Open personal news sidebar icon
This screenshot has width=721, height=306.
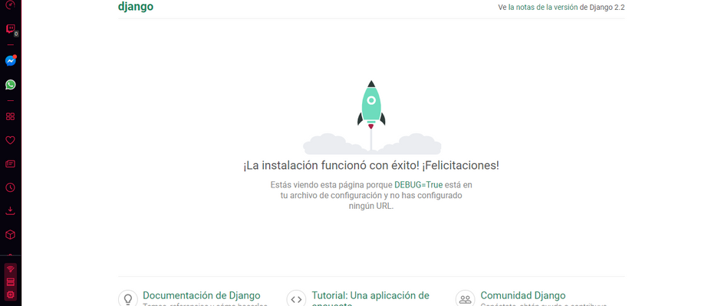point(10,164)
